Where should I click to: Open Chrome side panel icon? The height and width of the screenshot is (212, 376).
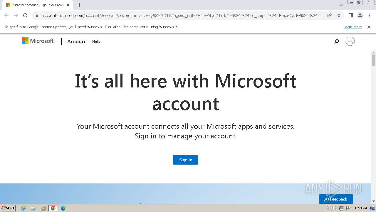point(351,15)
